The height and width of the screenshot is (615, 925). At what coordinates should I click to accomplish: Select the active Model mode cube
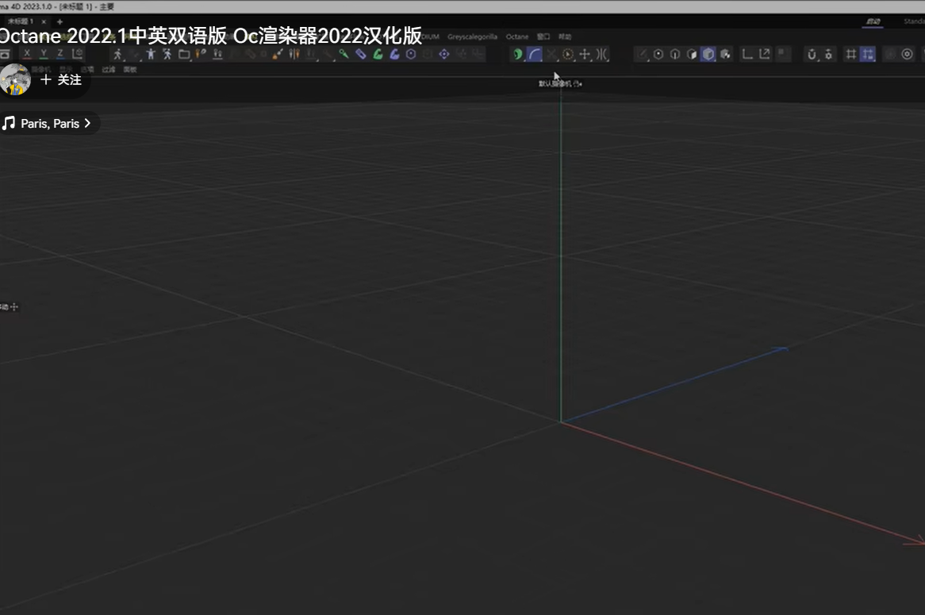point(708,54)
